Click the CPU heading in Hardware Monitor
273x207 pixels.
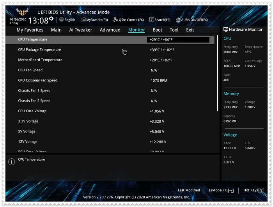point(227,39)
